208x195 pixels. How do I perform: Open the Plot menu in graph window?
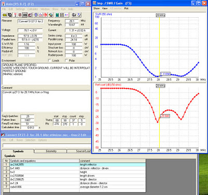click(x=126, y=8)
